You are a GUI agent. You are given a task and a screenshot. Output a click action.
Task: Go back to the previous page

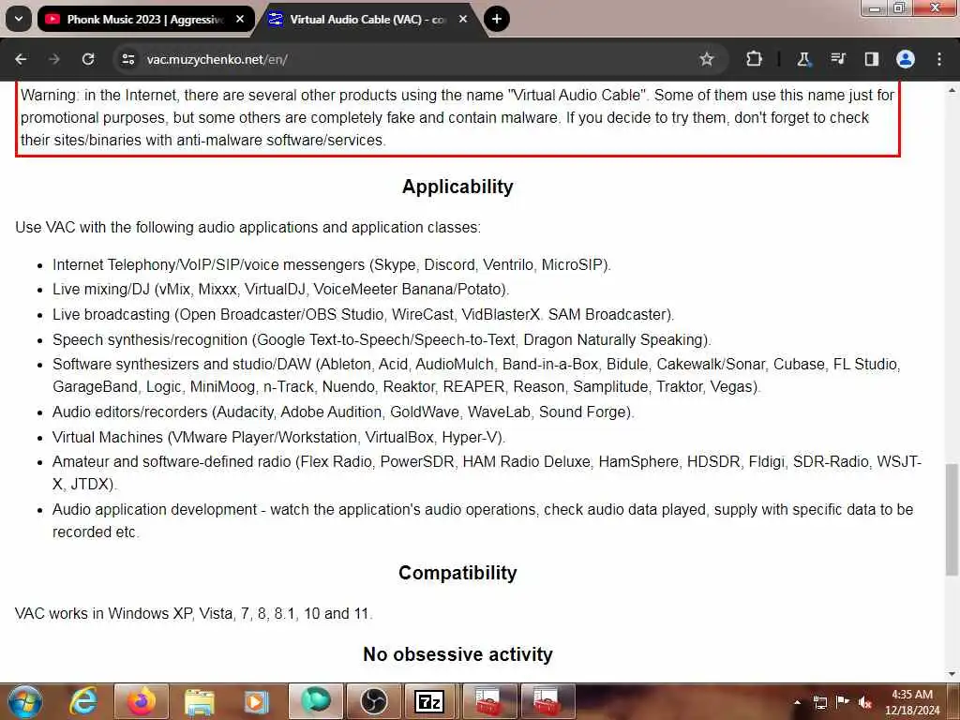pyautogui.click(x=21, y=59)
